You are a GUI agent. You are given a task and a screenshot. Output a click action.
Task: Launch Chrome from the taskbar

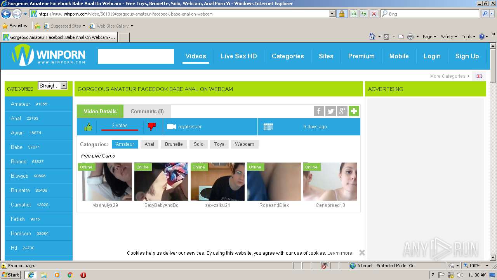tap(70, 275)
